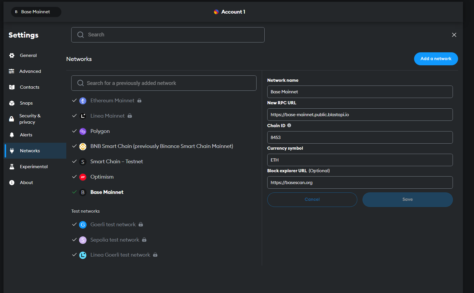Screen dimensions: 474x293
Task: Open the General settings tab
Action: [28, 55]
